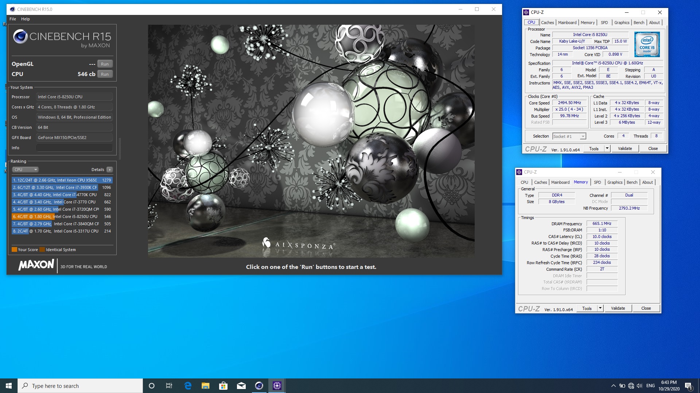Click Tools button in top CPU-Z window
This screenshot has height=393, width=700.
tap(594, 148)
